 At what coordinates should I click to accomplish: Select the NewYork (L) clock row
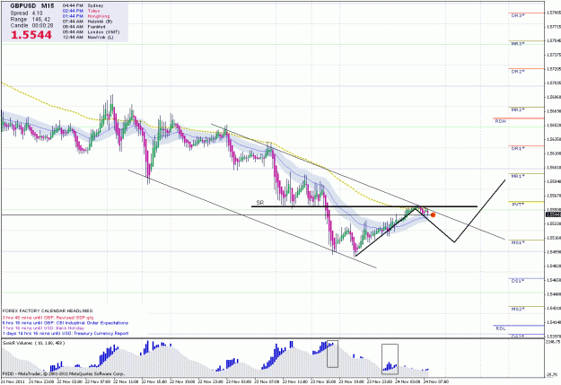pos(88,37)
